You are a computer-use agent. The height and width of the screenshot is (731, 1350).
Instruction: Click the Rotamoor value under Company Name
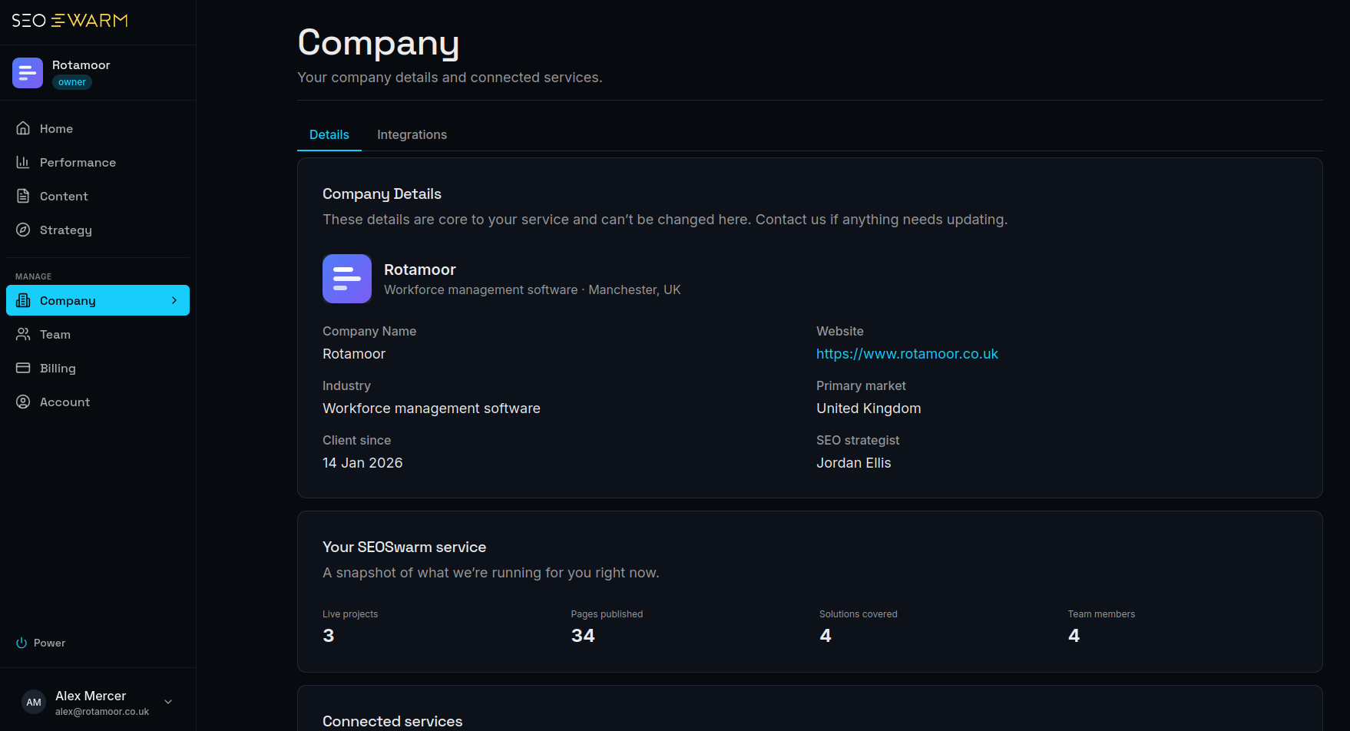coord(354,354)
